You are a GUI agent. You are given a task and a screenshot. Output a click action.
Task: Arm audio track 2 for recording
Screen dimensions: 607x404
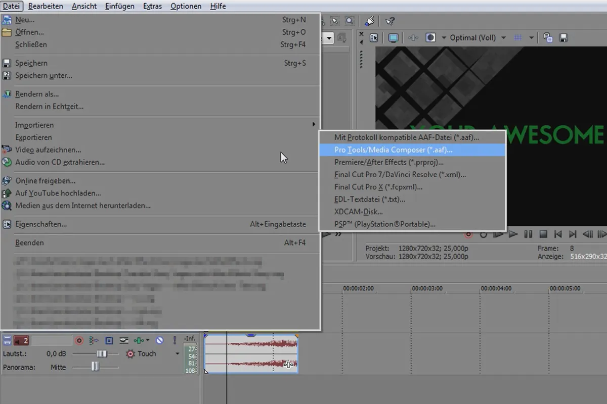coord(79,341)
